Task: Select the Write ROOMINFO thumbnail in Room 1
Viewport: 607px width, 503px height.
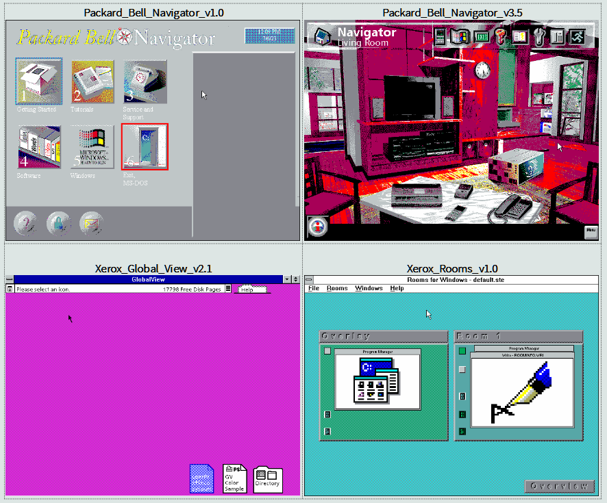Action: 522,390
